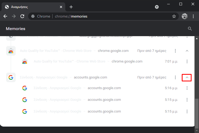Search memories with the magnifier icon
Screen dimensions: 199x133
(x=190, y=29)
